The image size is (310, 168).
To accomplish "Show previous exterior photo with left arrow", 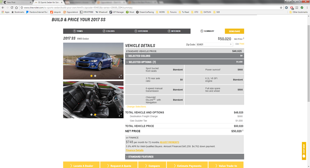I will (x=66, y=61).
